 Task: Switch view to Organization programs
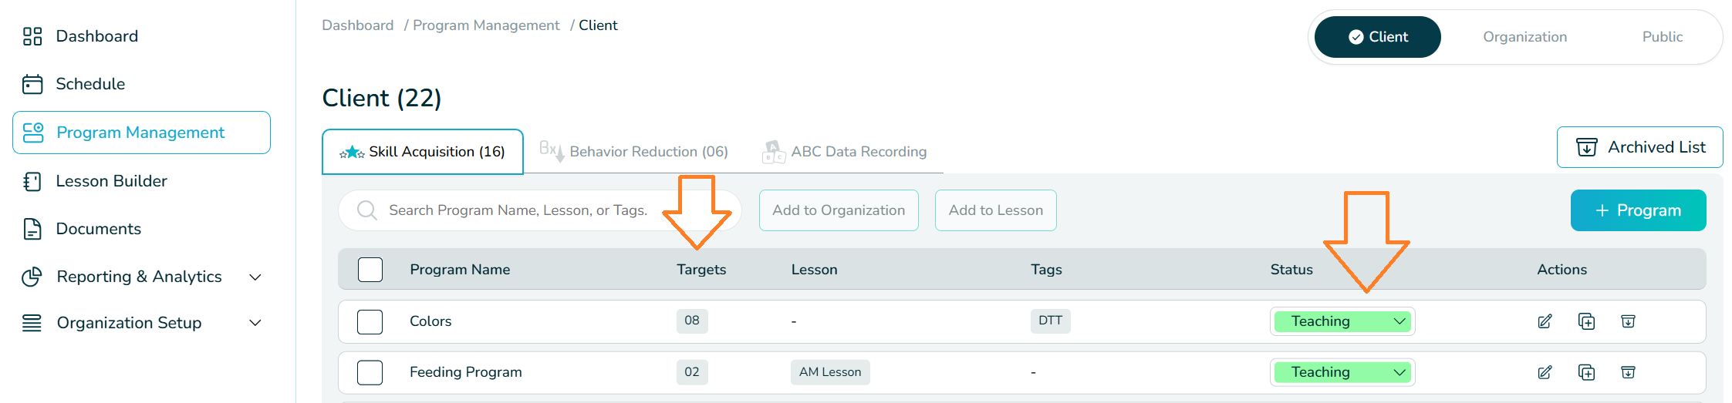1524,37
